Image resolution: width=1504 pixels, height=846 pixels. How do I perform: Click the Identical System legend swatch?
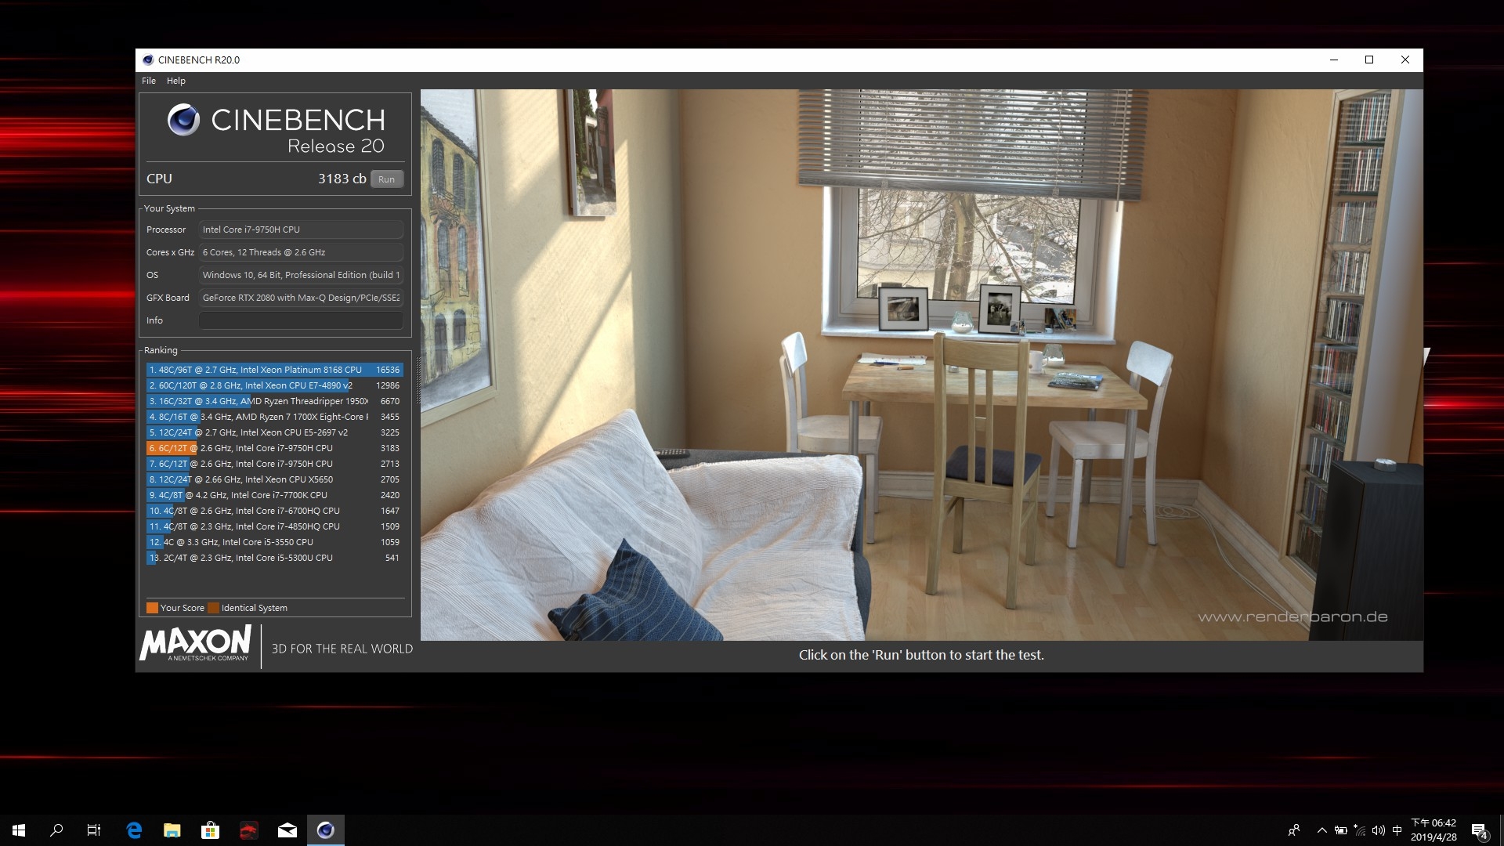click(x=213, y=608)
